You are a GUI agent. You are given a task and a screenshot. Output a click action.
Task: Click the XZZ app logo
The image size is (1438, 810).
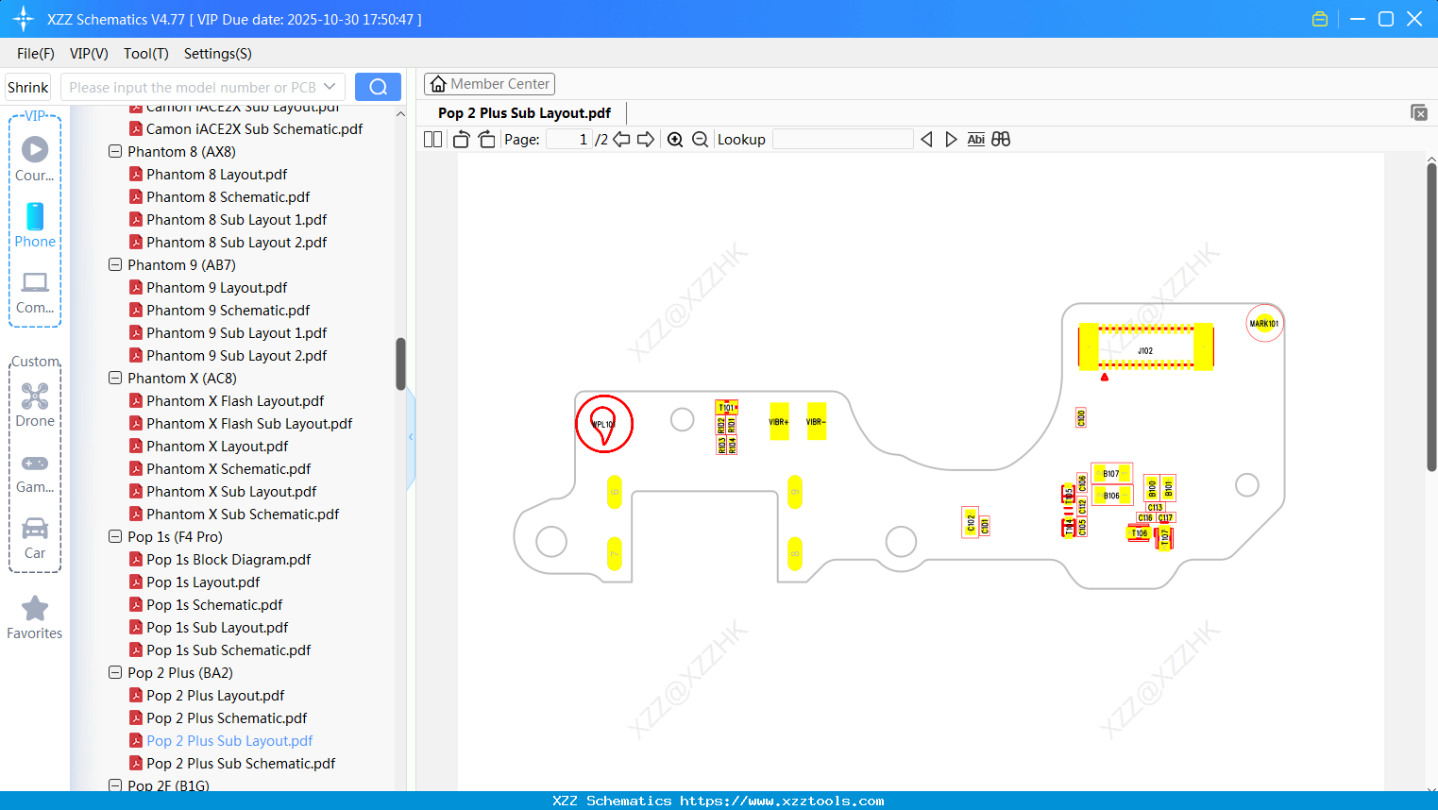(24, 19)
